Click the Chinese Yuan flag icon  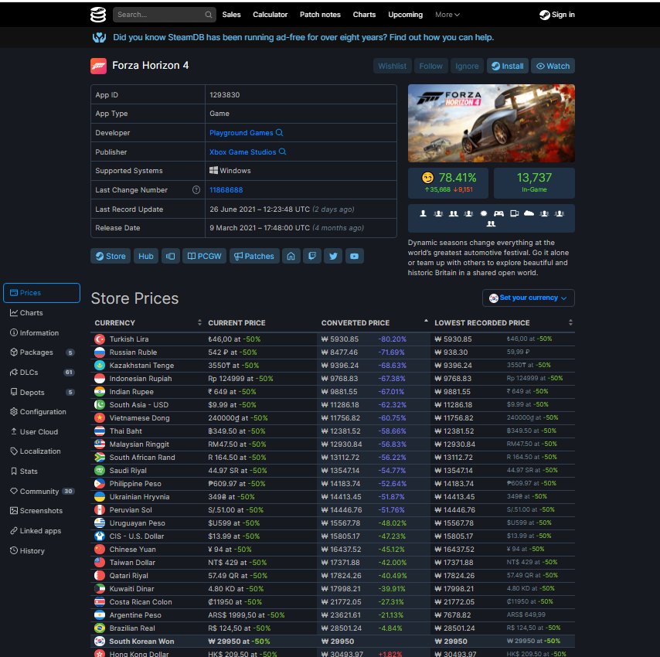pyautogui.click(x=100, y=550)
